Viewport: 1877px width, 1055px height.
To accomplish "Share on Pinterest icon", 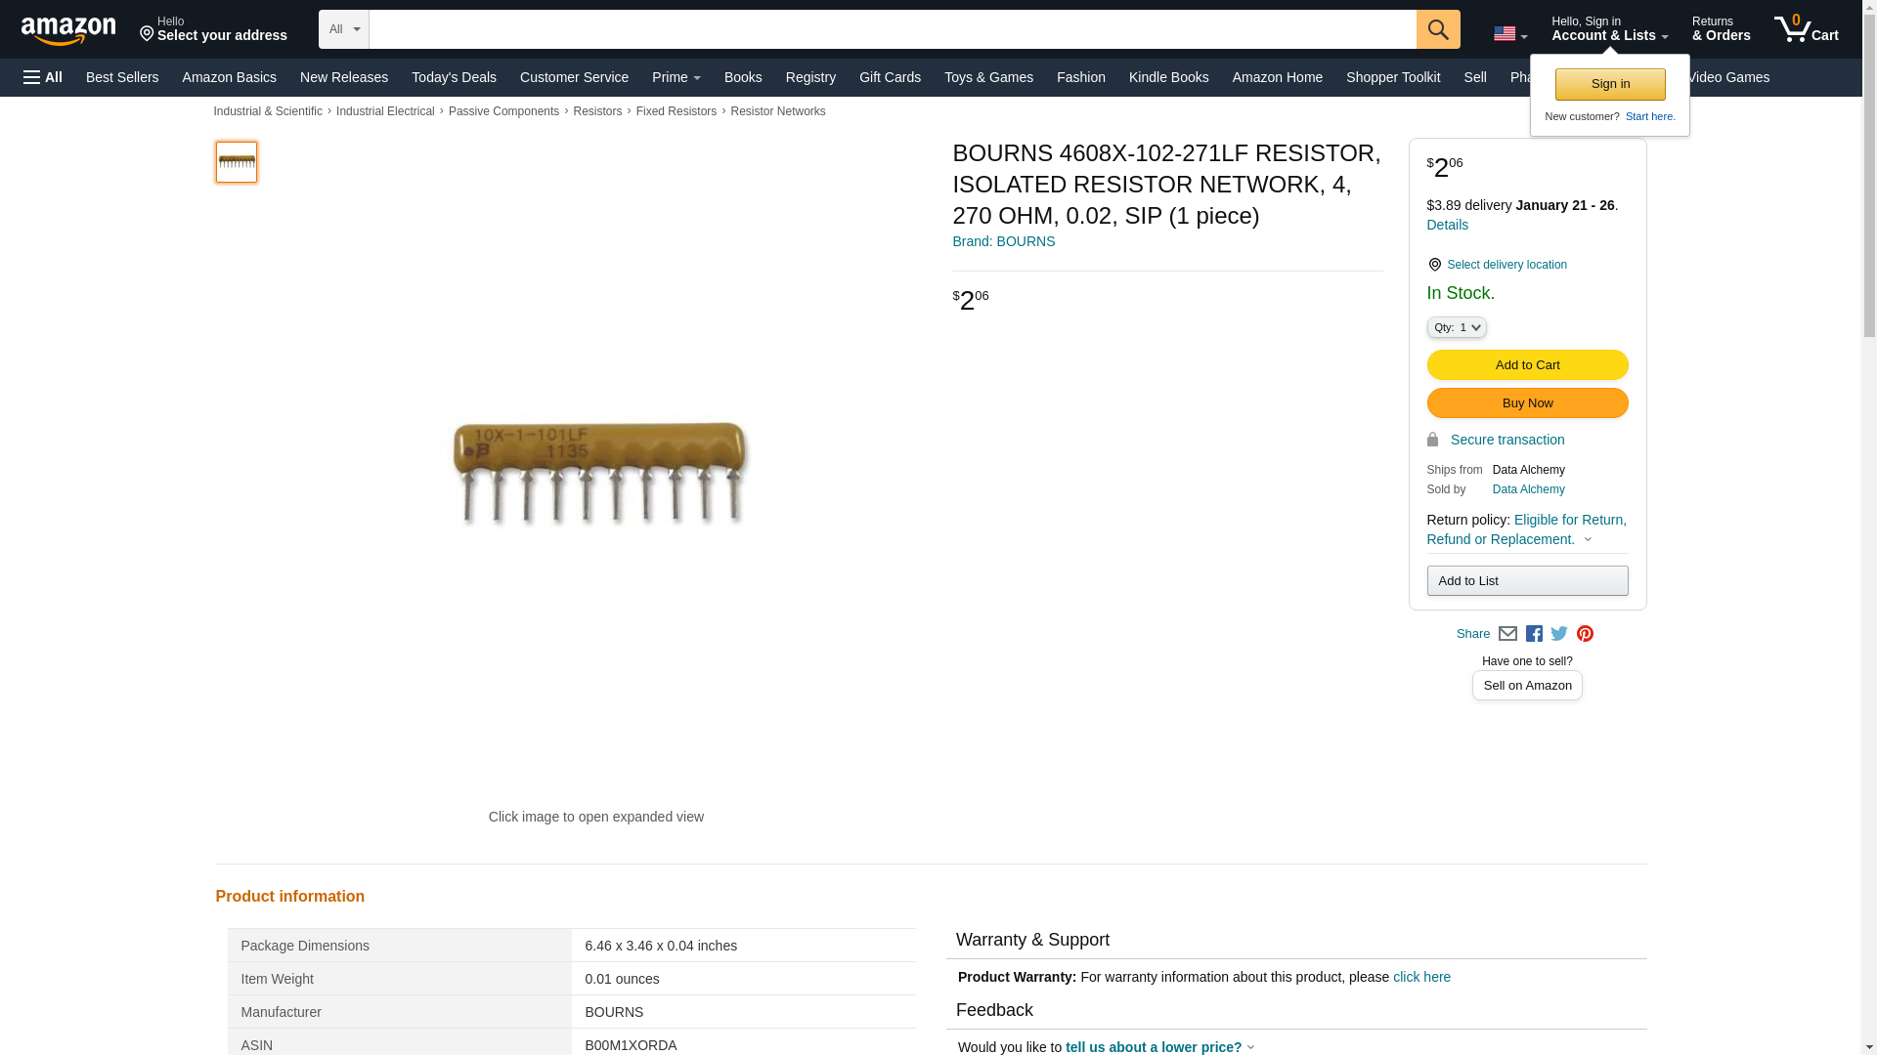I will [x=1585, y=634].
